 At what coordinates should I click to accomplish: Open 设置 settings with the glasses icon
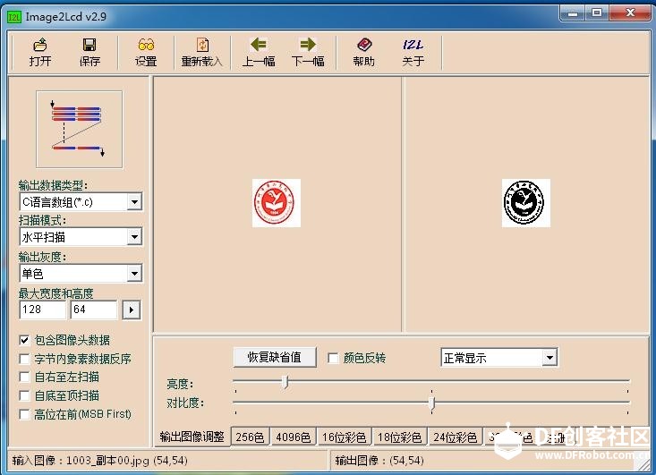point(146,52)
